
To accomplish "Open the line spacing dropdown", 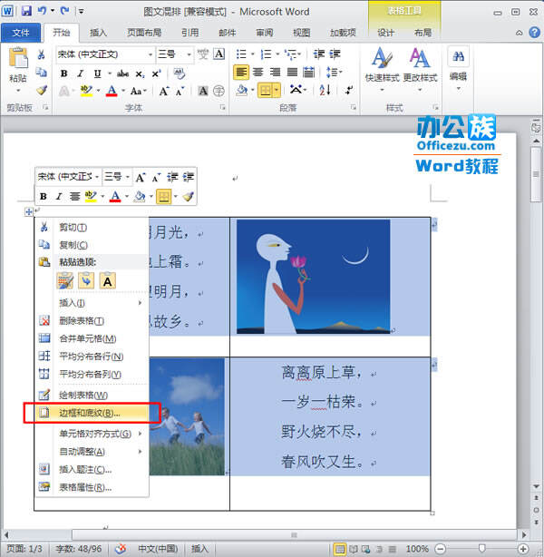I will click(334, 73).
